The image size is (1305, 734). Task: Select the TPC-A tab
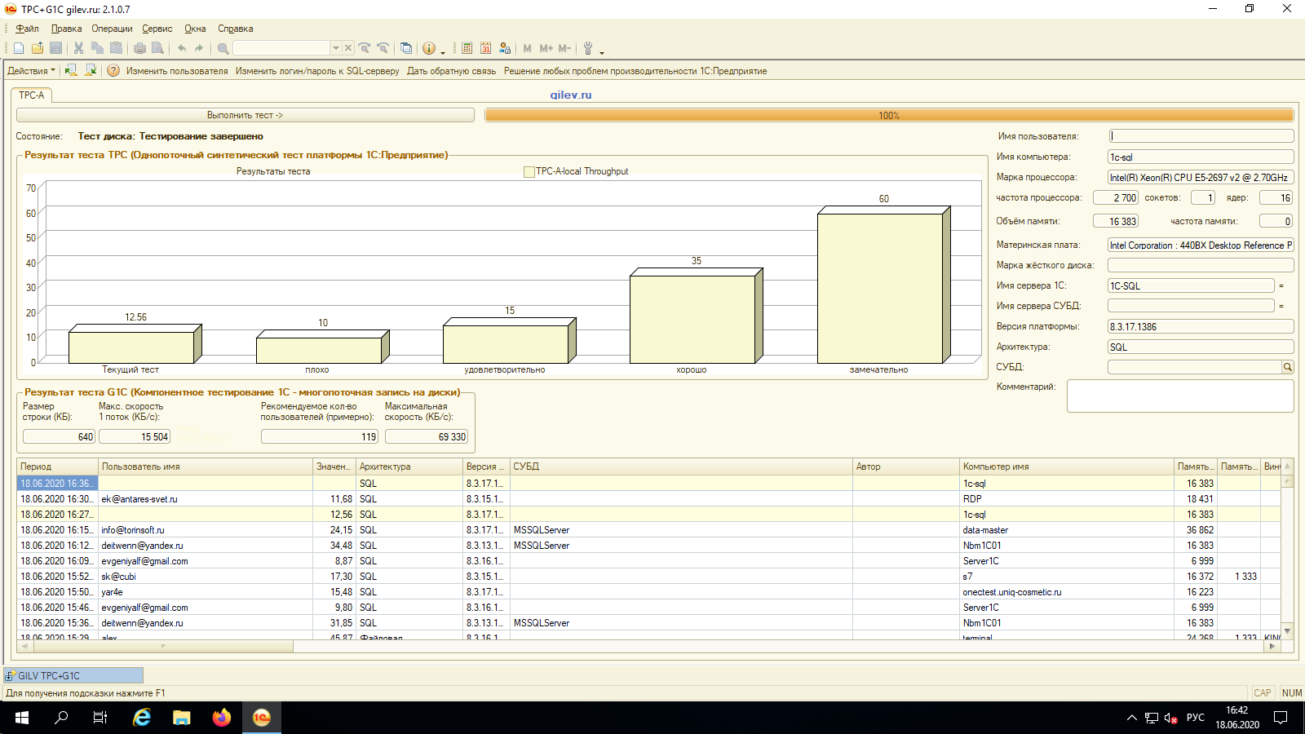click(x=32, y=95)
